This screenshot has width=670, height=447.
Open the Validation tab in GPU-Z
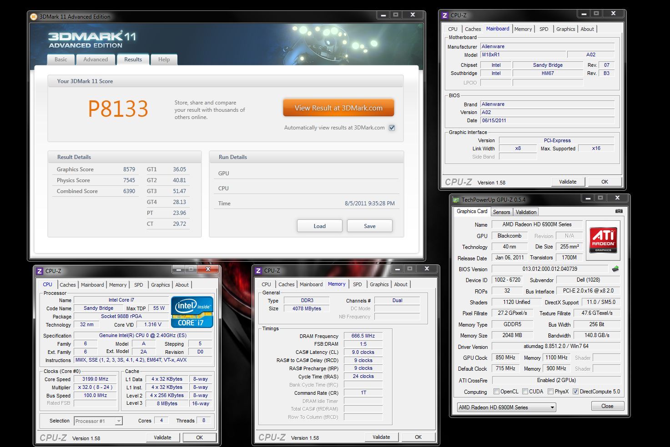coord(526,212)
